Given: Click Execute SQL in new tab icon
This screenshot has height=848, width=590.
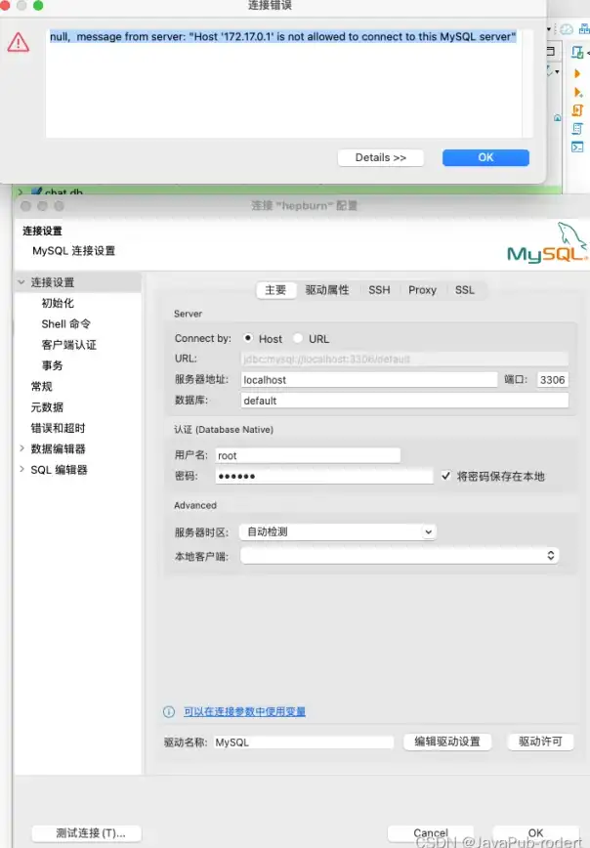Looking at the screenshot, I should 577,93.
